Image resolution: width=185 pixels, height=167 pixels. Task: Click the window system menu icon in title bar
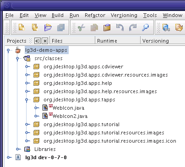[x=7, y=6]
